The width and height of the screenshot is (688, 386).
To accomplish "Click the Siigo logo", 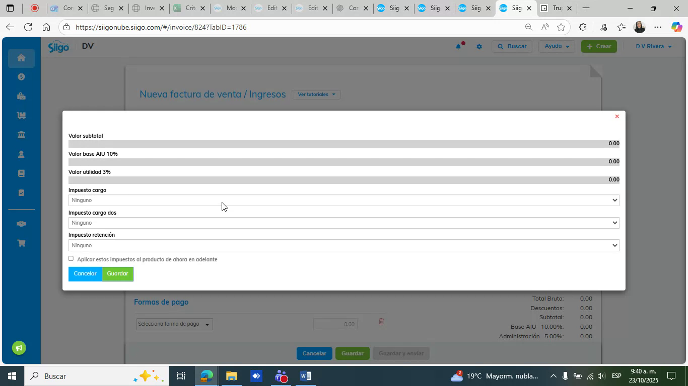I will [x=58, y=47].
